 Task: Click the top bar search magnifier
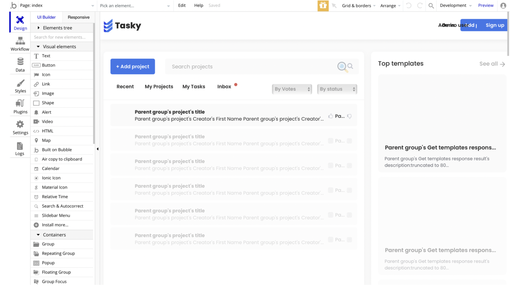(x=431, y=6)
